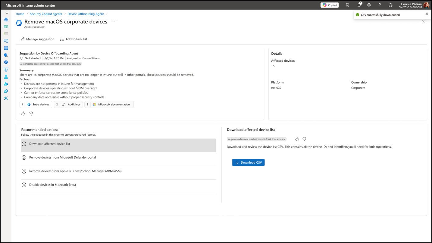Select the Devices icon in the left navigation
Screen dimensions: 432x243
(x=6, y=41)
